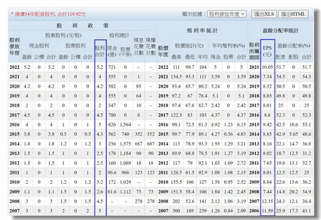Click the 填權花費日數 column header
Viewport: 321px width, 220px height.
pyautogui.click(x=151, y=46)
